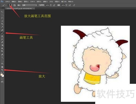Select the Eraser tool
Image resolution: width=136 pixels, height=104 pixels.
(2, 42)
